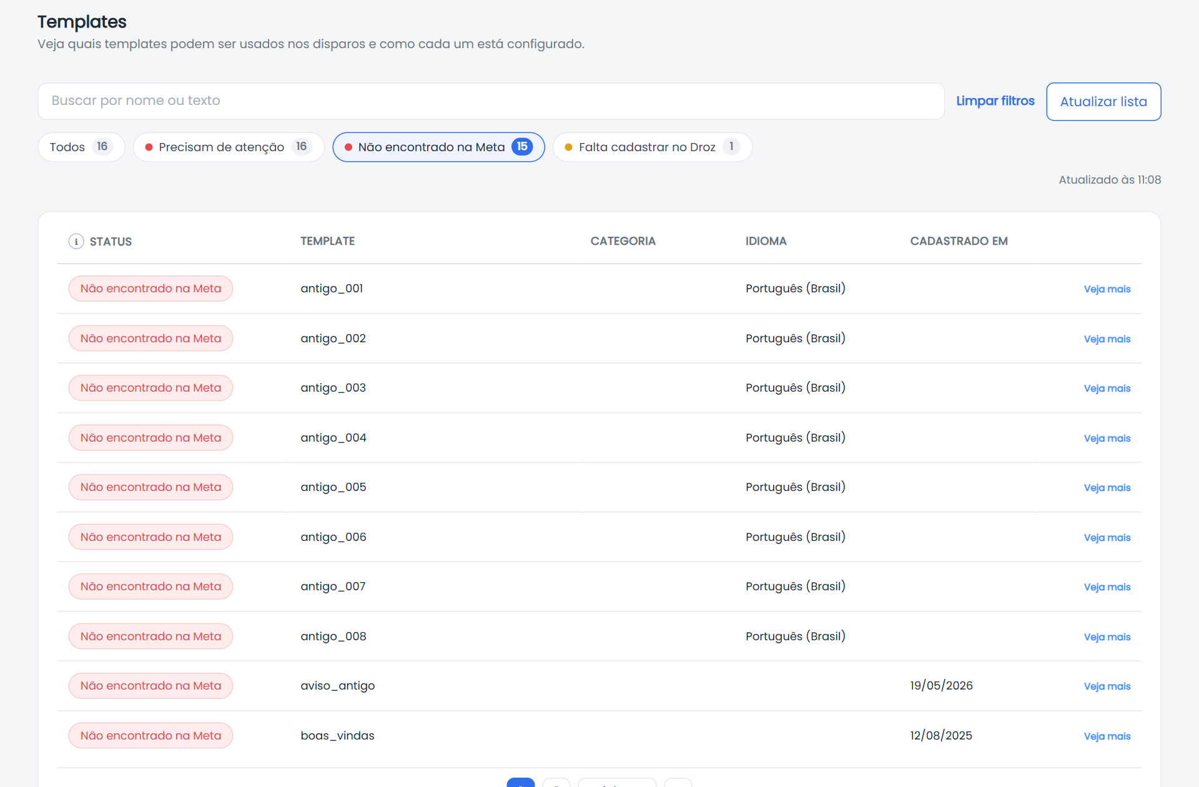The height and width of the screenshot is (787, 1199).
Task: Open Veja mais for boas_vindas
Action: coord(1107,736)
